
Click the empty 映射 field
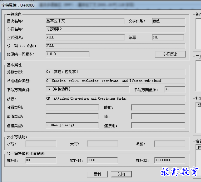click(x=158, y=108)
